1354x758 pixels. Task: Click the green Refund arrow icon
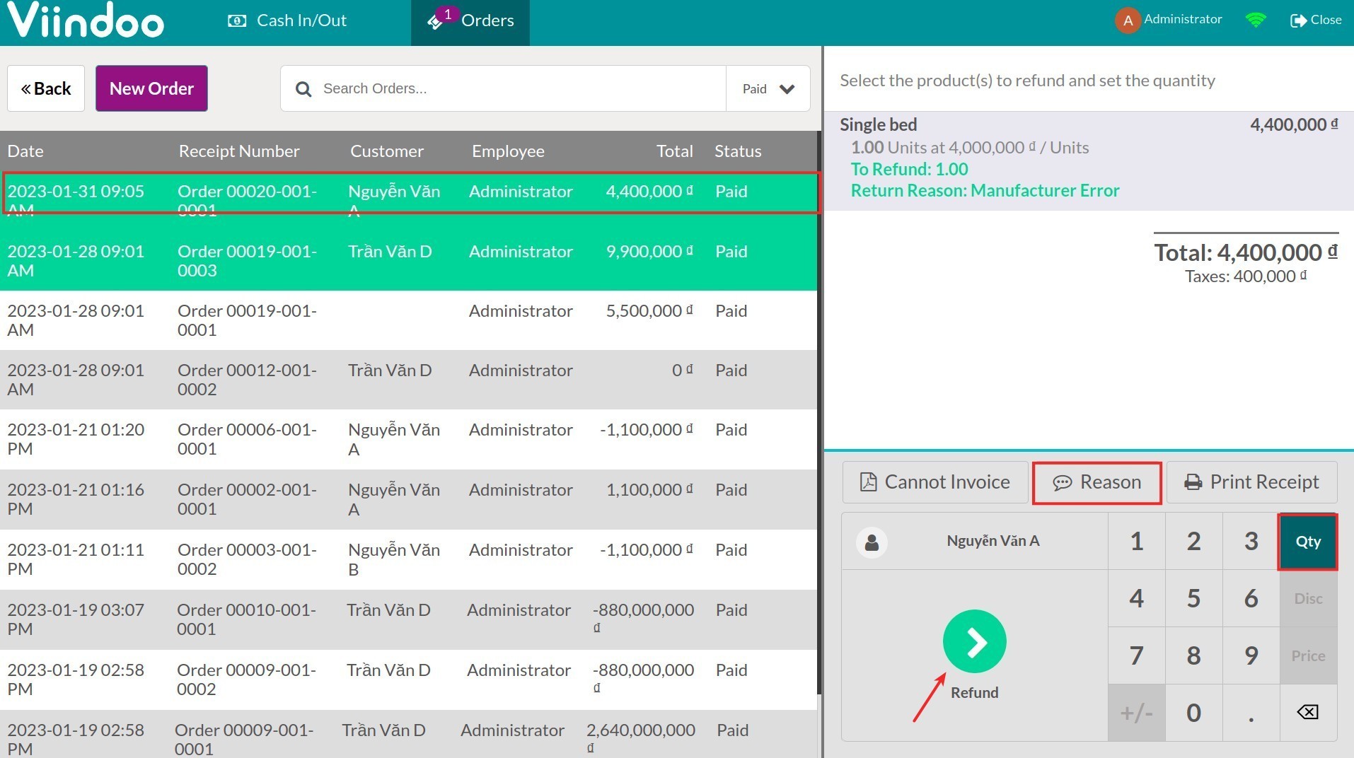(x=974, y=641)
